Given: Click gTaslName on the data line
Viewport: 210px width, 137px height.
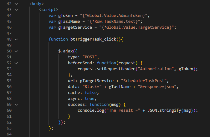Looking at the screenshot, I should pyautogui.click(x=120, y=87).
